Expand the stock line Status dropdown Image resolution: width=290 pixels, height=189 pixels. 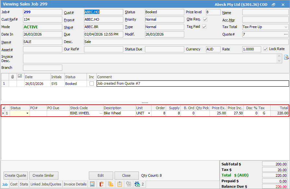[x=27, y=113]
